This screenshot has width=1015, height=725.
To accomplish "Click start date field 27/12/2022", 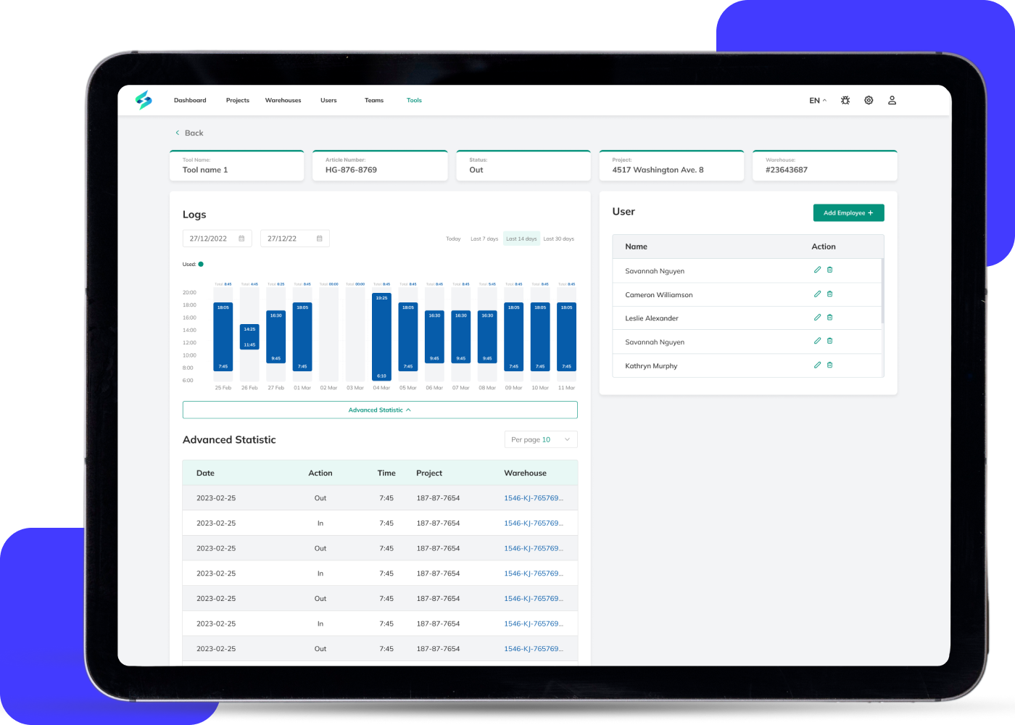I will (x=217, y=239).
